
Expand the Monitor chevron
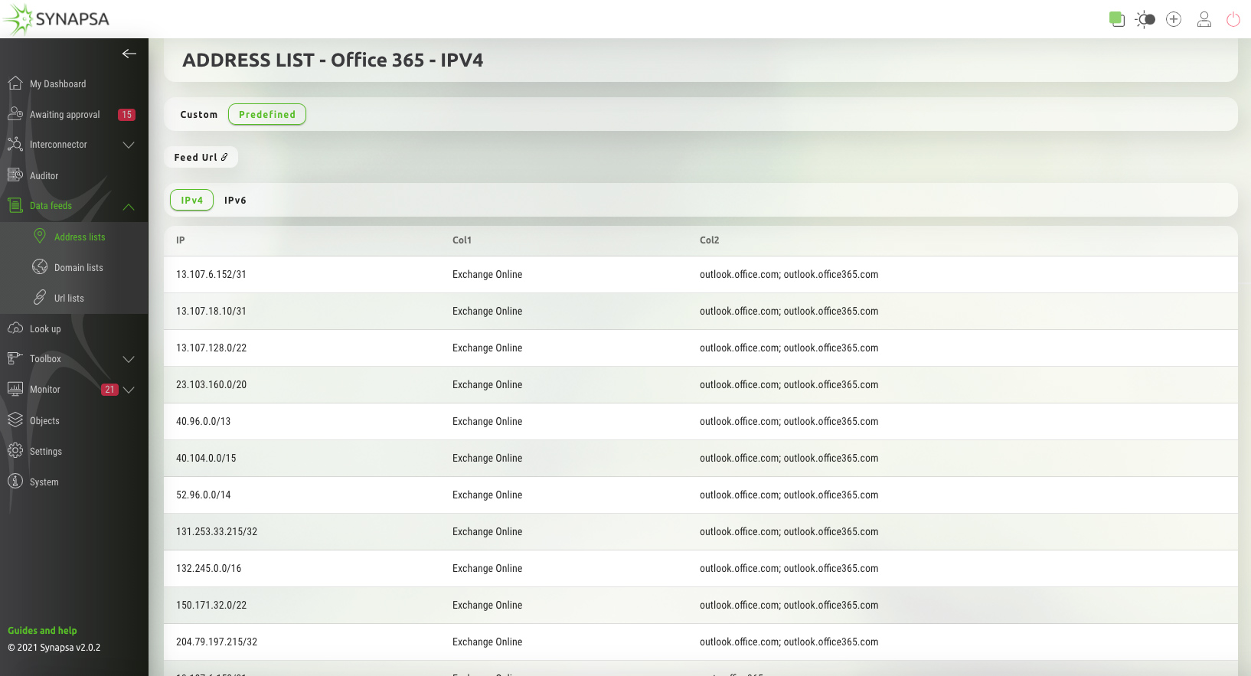pyautogui.click(x=129, y=390)
